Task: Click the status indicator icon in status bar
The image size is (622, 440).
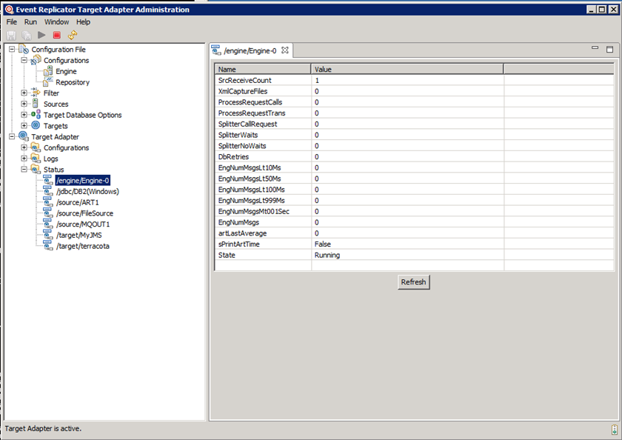Action: (x=614, y=430)
